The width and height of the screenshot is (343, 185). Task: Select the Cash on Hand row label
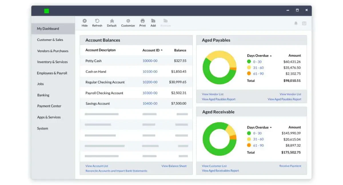tap(96, 72)
